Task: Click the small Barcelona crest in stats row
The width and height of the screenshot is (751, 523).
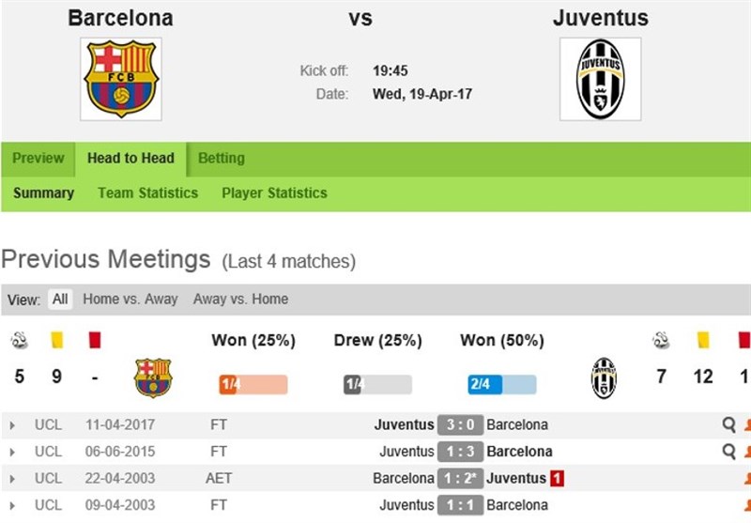Action: point(153,377)
